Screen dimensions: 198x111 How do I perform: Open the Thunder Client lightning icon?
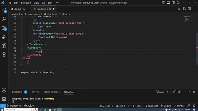(4, 55)
